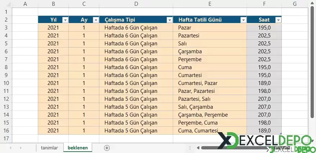This screenshot has height=153, width=316.
Task: Select the 207,0 value in row 12
Action: (x=264, y=99)
